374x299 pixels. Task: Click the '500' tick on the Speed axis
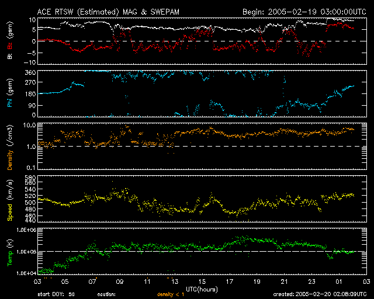[x=30, y=203]
